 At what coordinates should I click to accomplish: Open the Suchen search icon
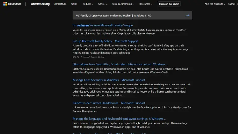(233, 4)
